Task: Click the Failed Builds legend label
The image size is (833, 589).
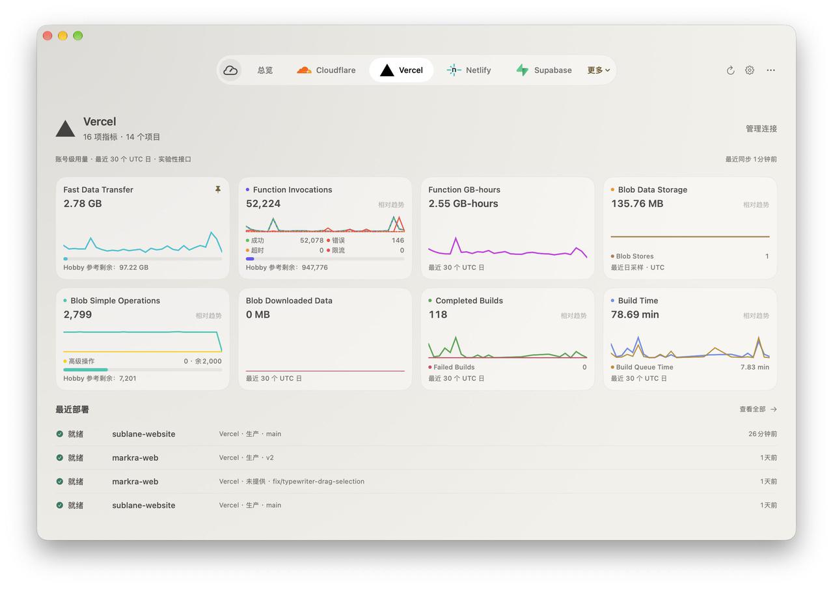Action: (x=454, y=367)
